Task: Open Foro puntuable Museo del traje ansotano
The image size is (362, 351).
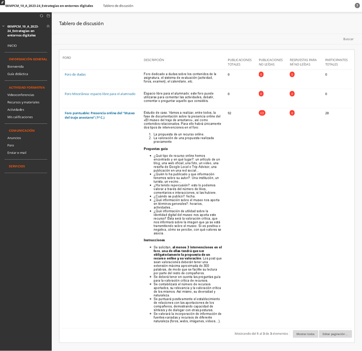Action: (x=99, y=115)
